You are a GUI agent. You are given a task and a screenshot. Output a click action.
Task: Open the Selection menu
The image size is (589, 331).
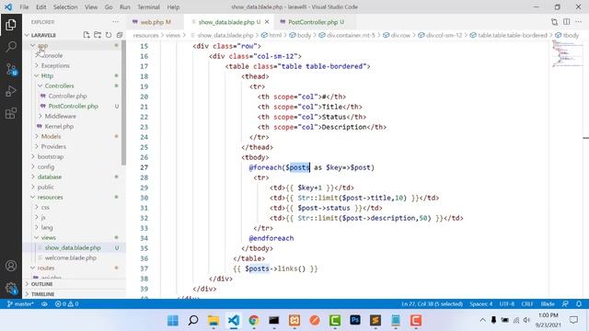tap(65, 7)
